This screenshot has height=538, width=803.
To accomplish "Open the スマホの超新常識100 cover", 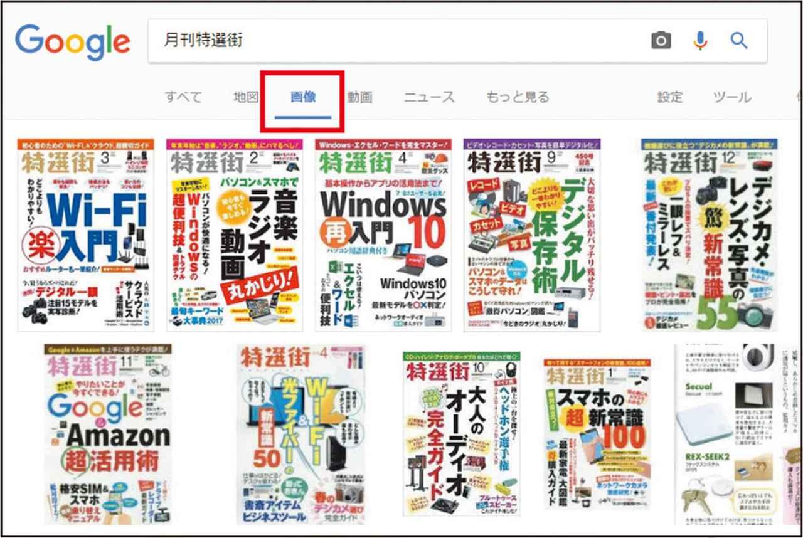I will [x=598, y=434].
